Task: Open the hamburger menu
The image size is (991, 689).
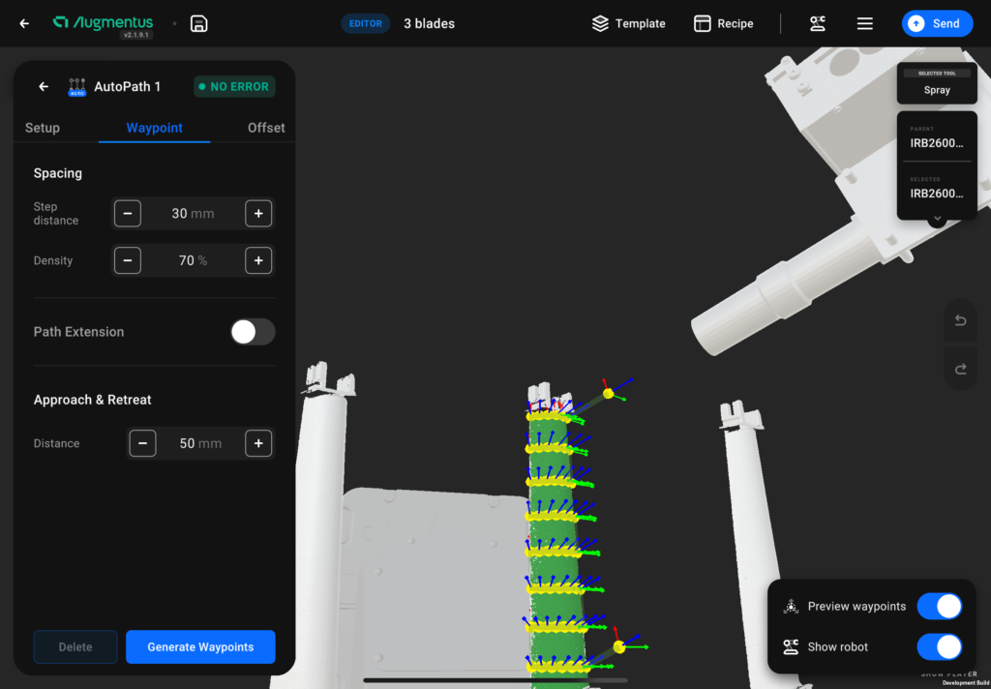Action: (x=864, y=23)
